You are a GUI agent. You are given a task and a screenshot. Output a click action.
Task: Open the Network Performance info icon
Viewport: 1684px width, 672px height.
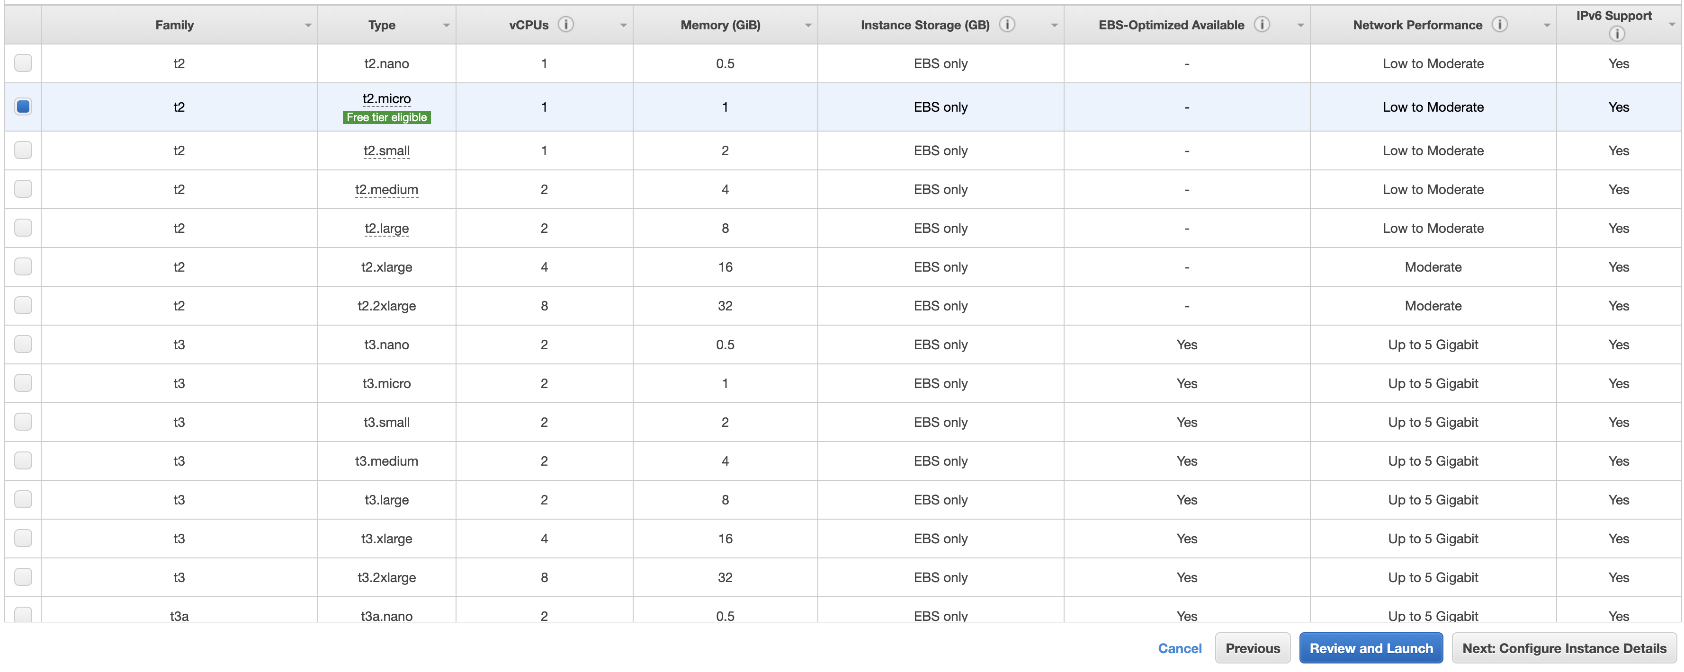(x=1500, y=24)
